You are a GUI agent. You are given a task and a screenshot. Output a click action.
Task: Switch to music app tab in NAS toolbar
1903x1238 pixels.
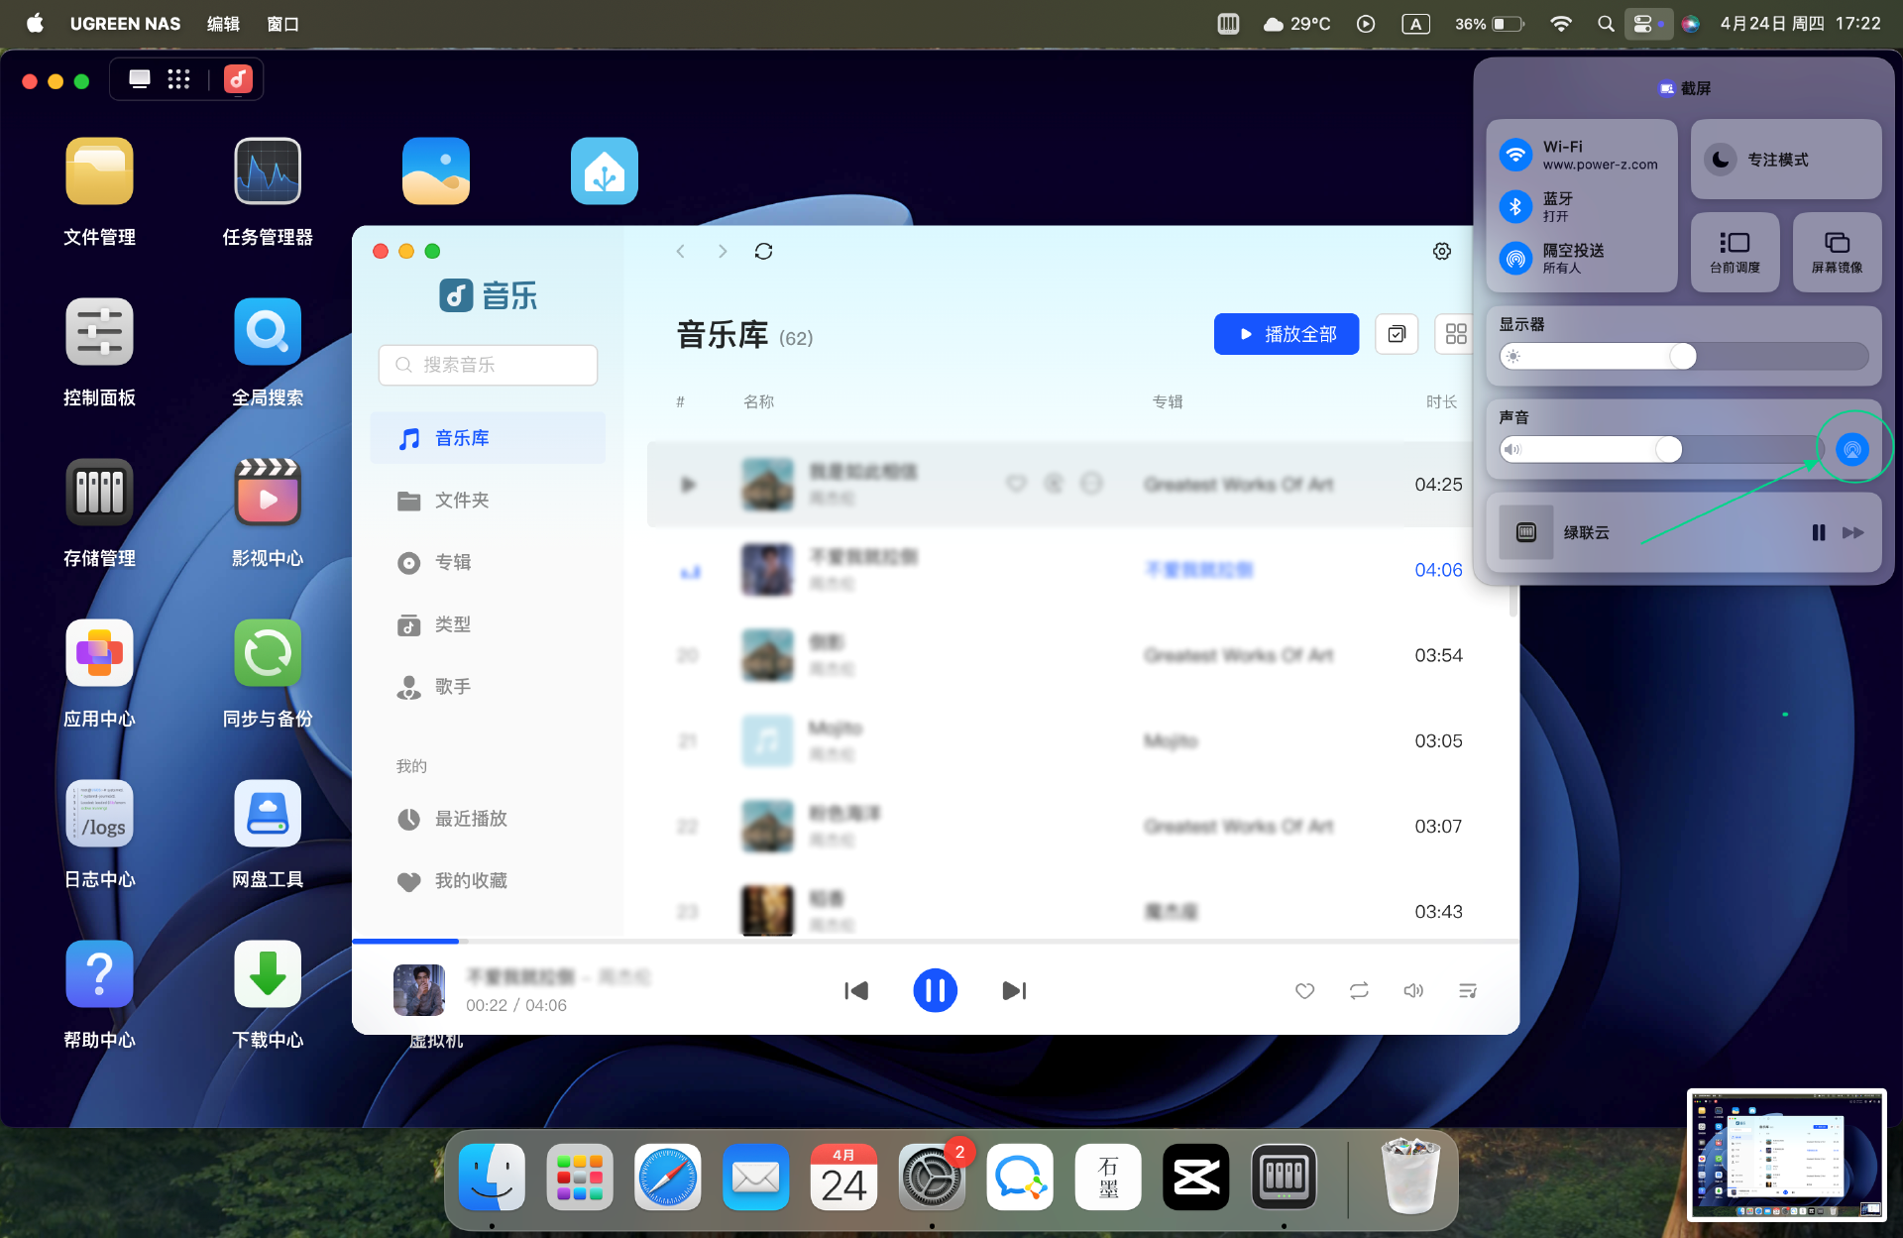[238, 79]
